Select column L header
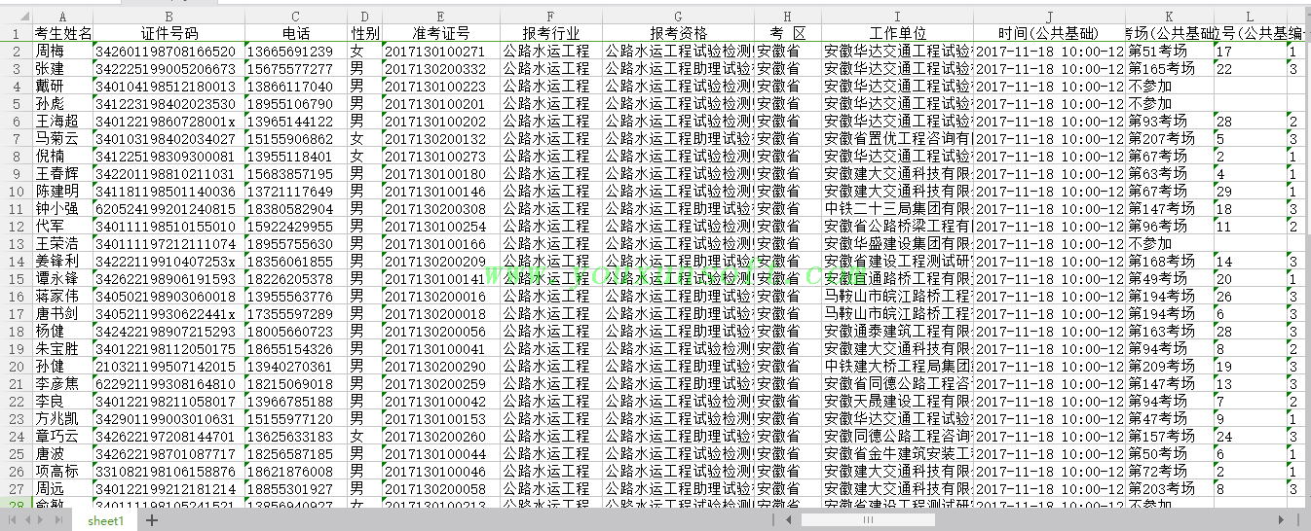The image size is (1311, 531). [x=1250, y=17]
